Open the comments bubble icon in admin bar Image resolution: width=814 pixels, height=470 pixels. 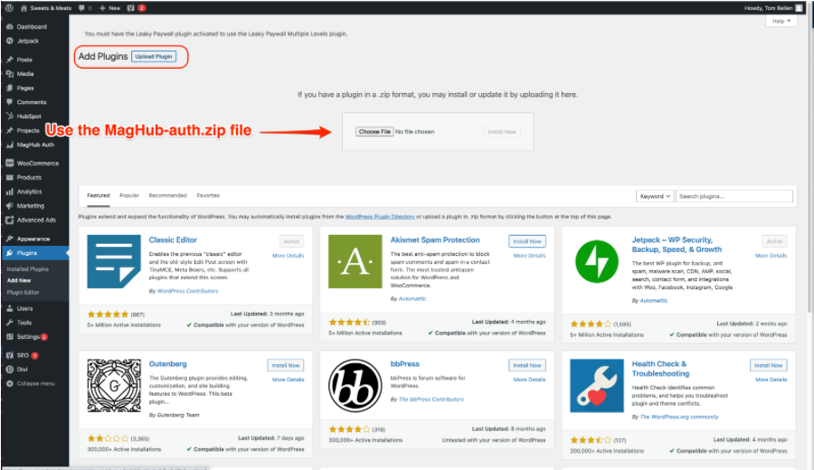pos(81,8)
